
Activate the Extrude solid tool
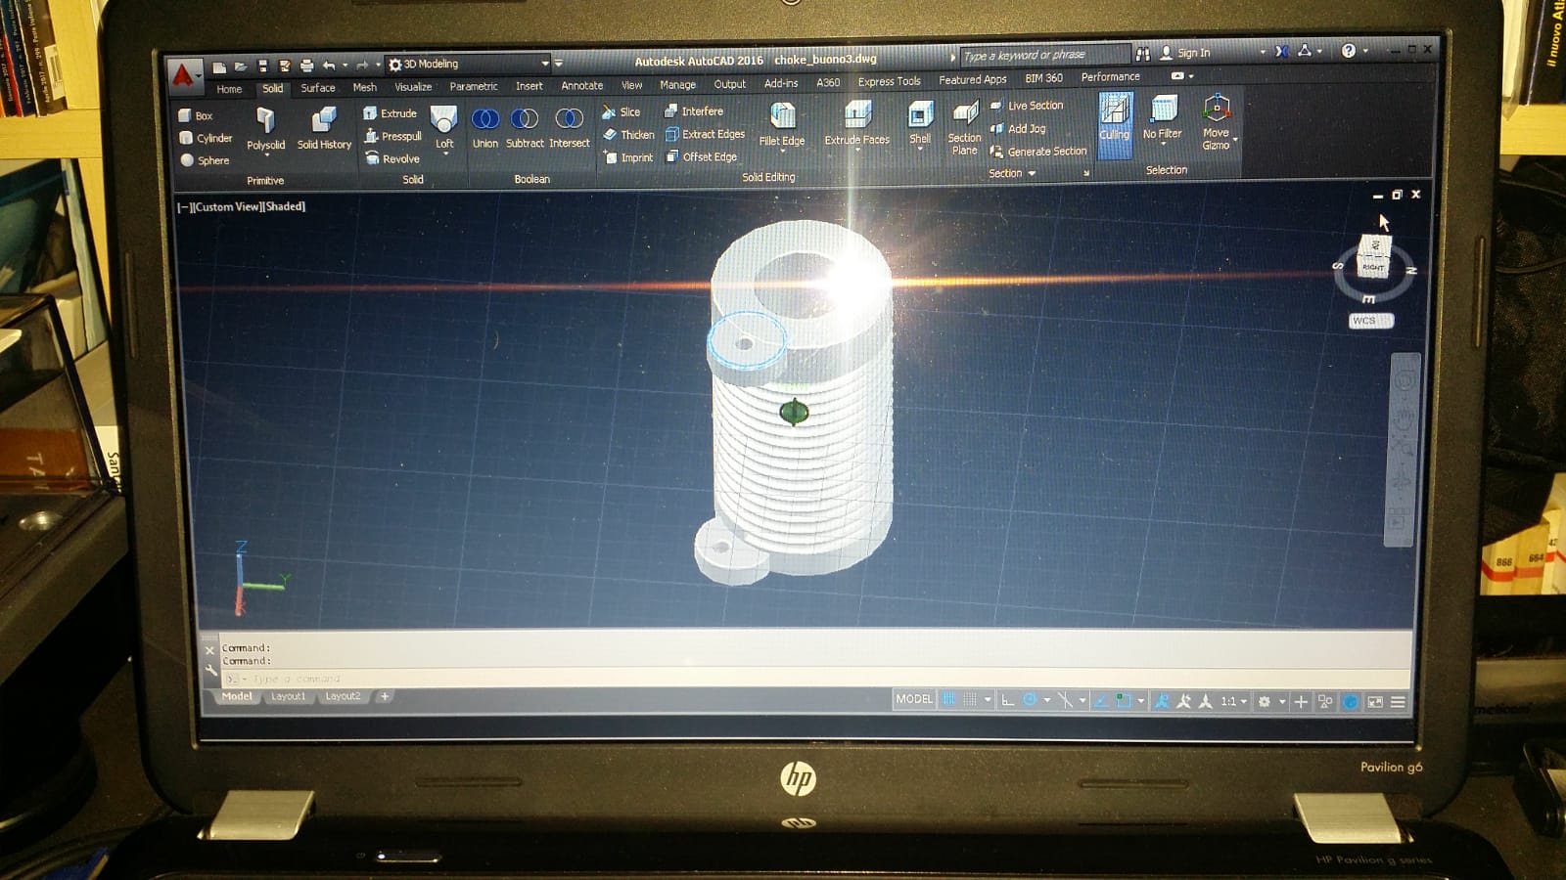coord(390,113)
